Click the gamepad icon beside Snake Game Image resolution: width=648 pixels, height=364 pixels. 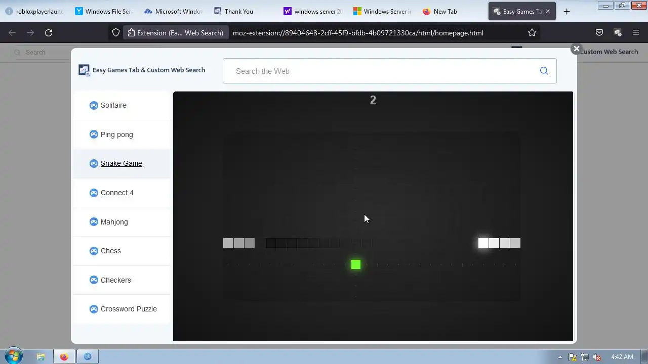point(94,163)
